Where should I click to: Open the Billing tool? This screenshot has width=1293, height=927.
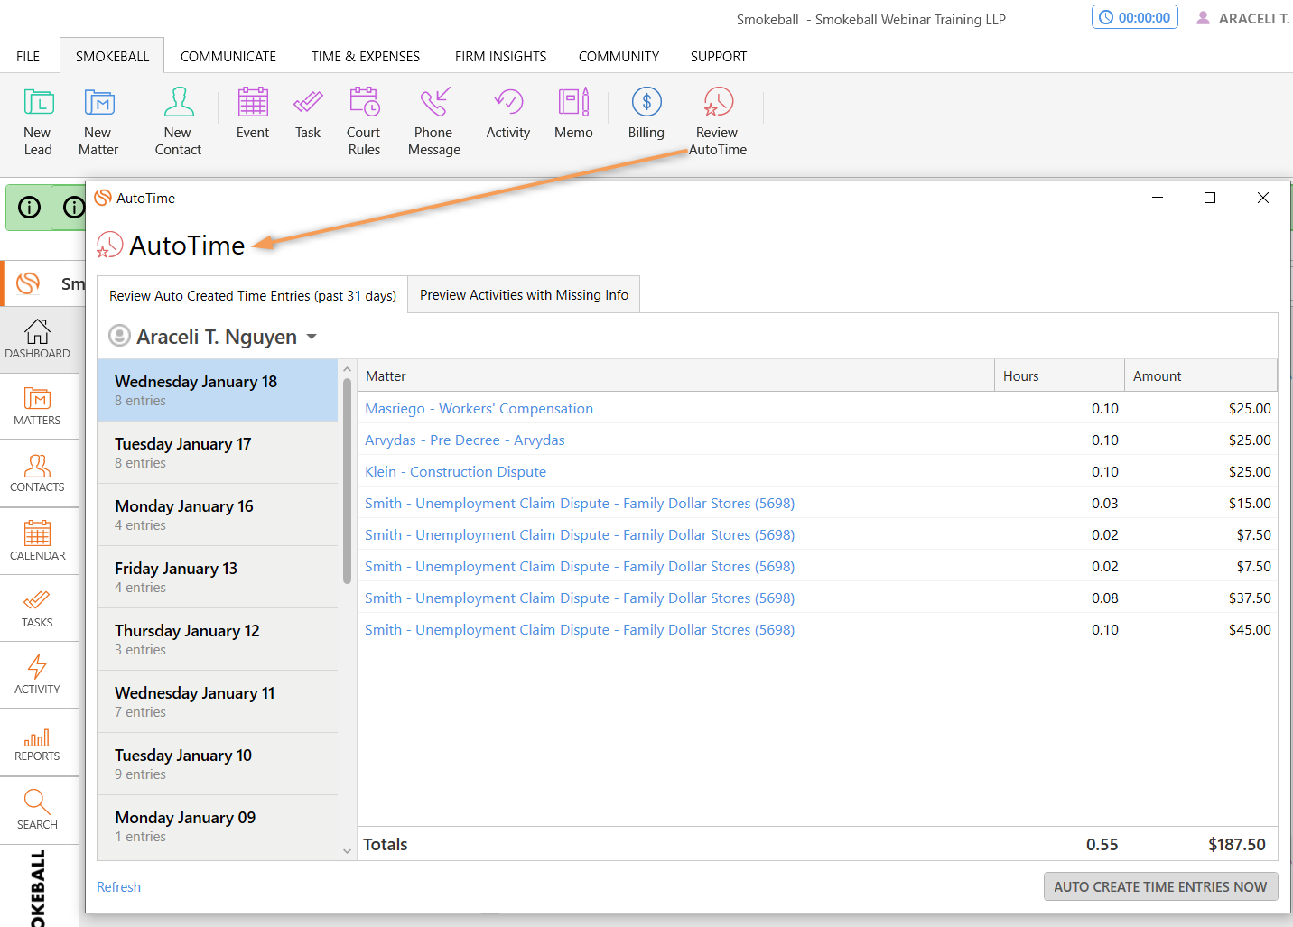(x=646, y=115)
